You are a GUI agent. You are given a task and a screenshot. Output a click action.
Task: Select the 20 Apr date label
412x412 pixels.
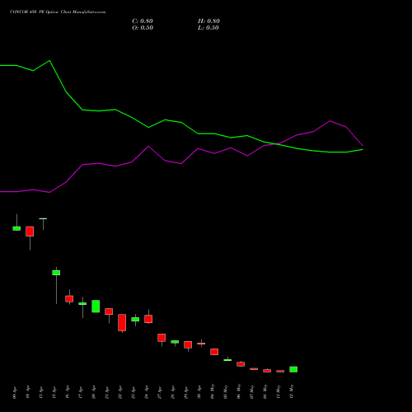[x=94, y=392]
